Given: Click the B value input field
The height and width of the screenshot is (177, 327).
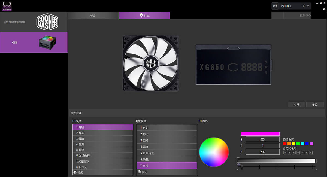Looking at the screenshot, I should [262, 152].
